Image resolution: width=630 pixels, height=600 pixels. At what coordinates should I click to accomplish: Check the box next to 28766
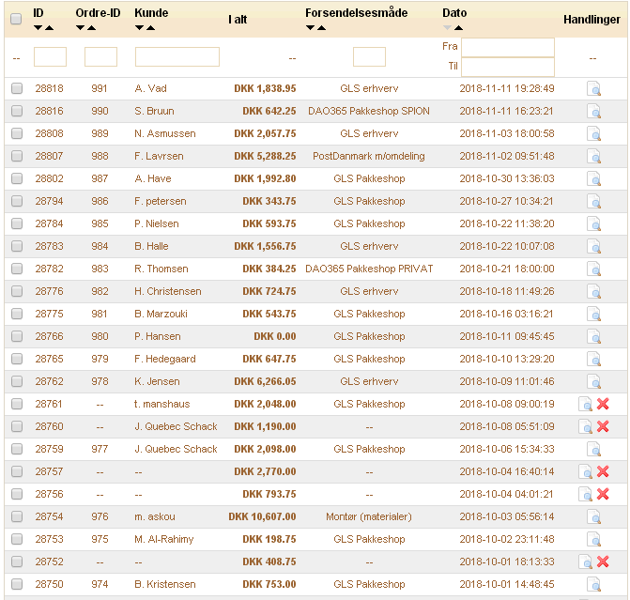pos(17,335)
